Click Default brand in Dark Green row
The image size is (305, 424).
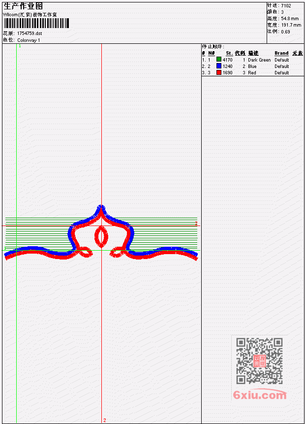tap(282, 60)
